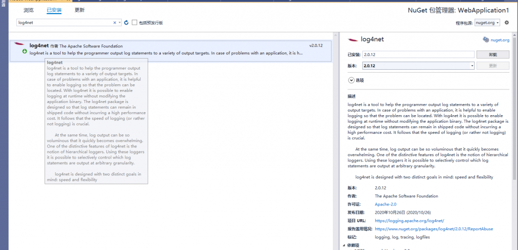Screen dimensions: 518x250
Task: Open the 程序包源 nuget.org dropdown
Action: click(487, 23)
